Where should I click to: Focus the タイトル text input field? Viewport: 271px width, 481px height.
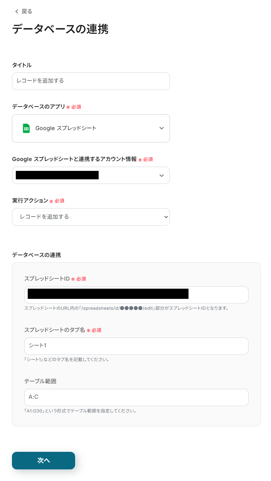pos(91,81)
